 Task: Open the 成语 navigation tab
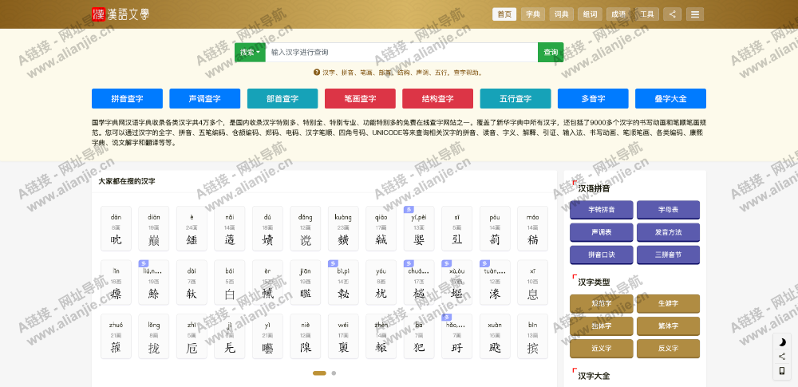point(618,14)
